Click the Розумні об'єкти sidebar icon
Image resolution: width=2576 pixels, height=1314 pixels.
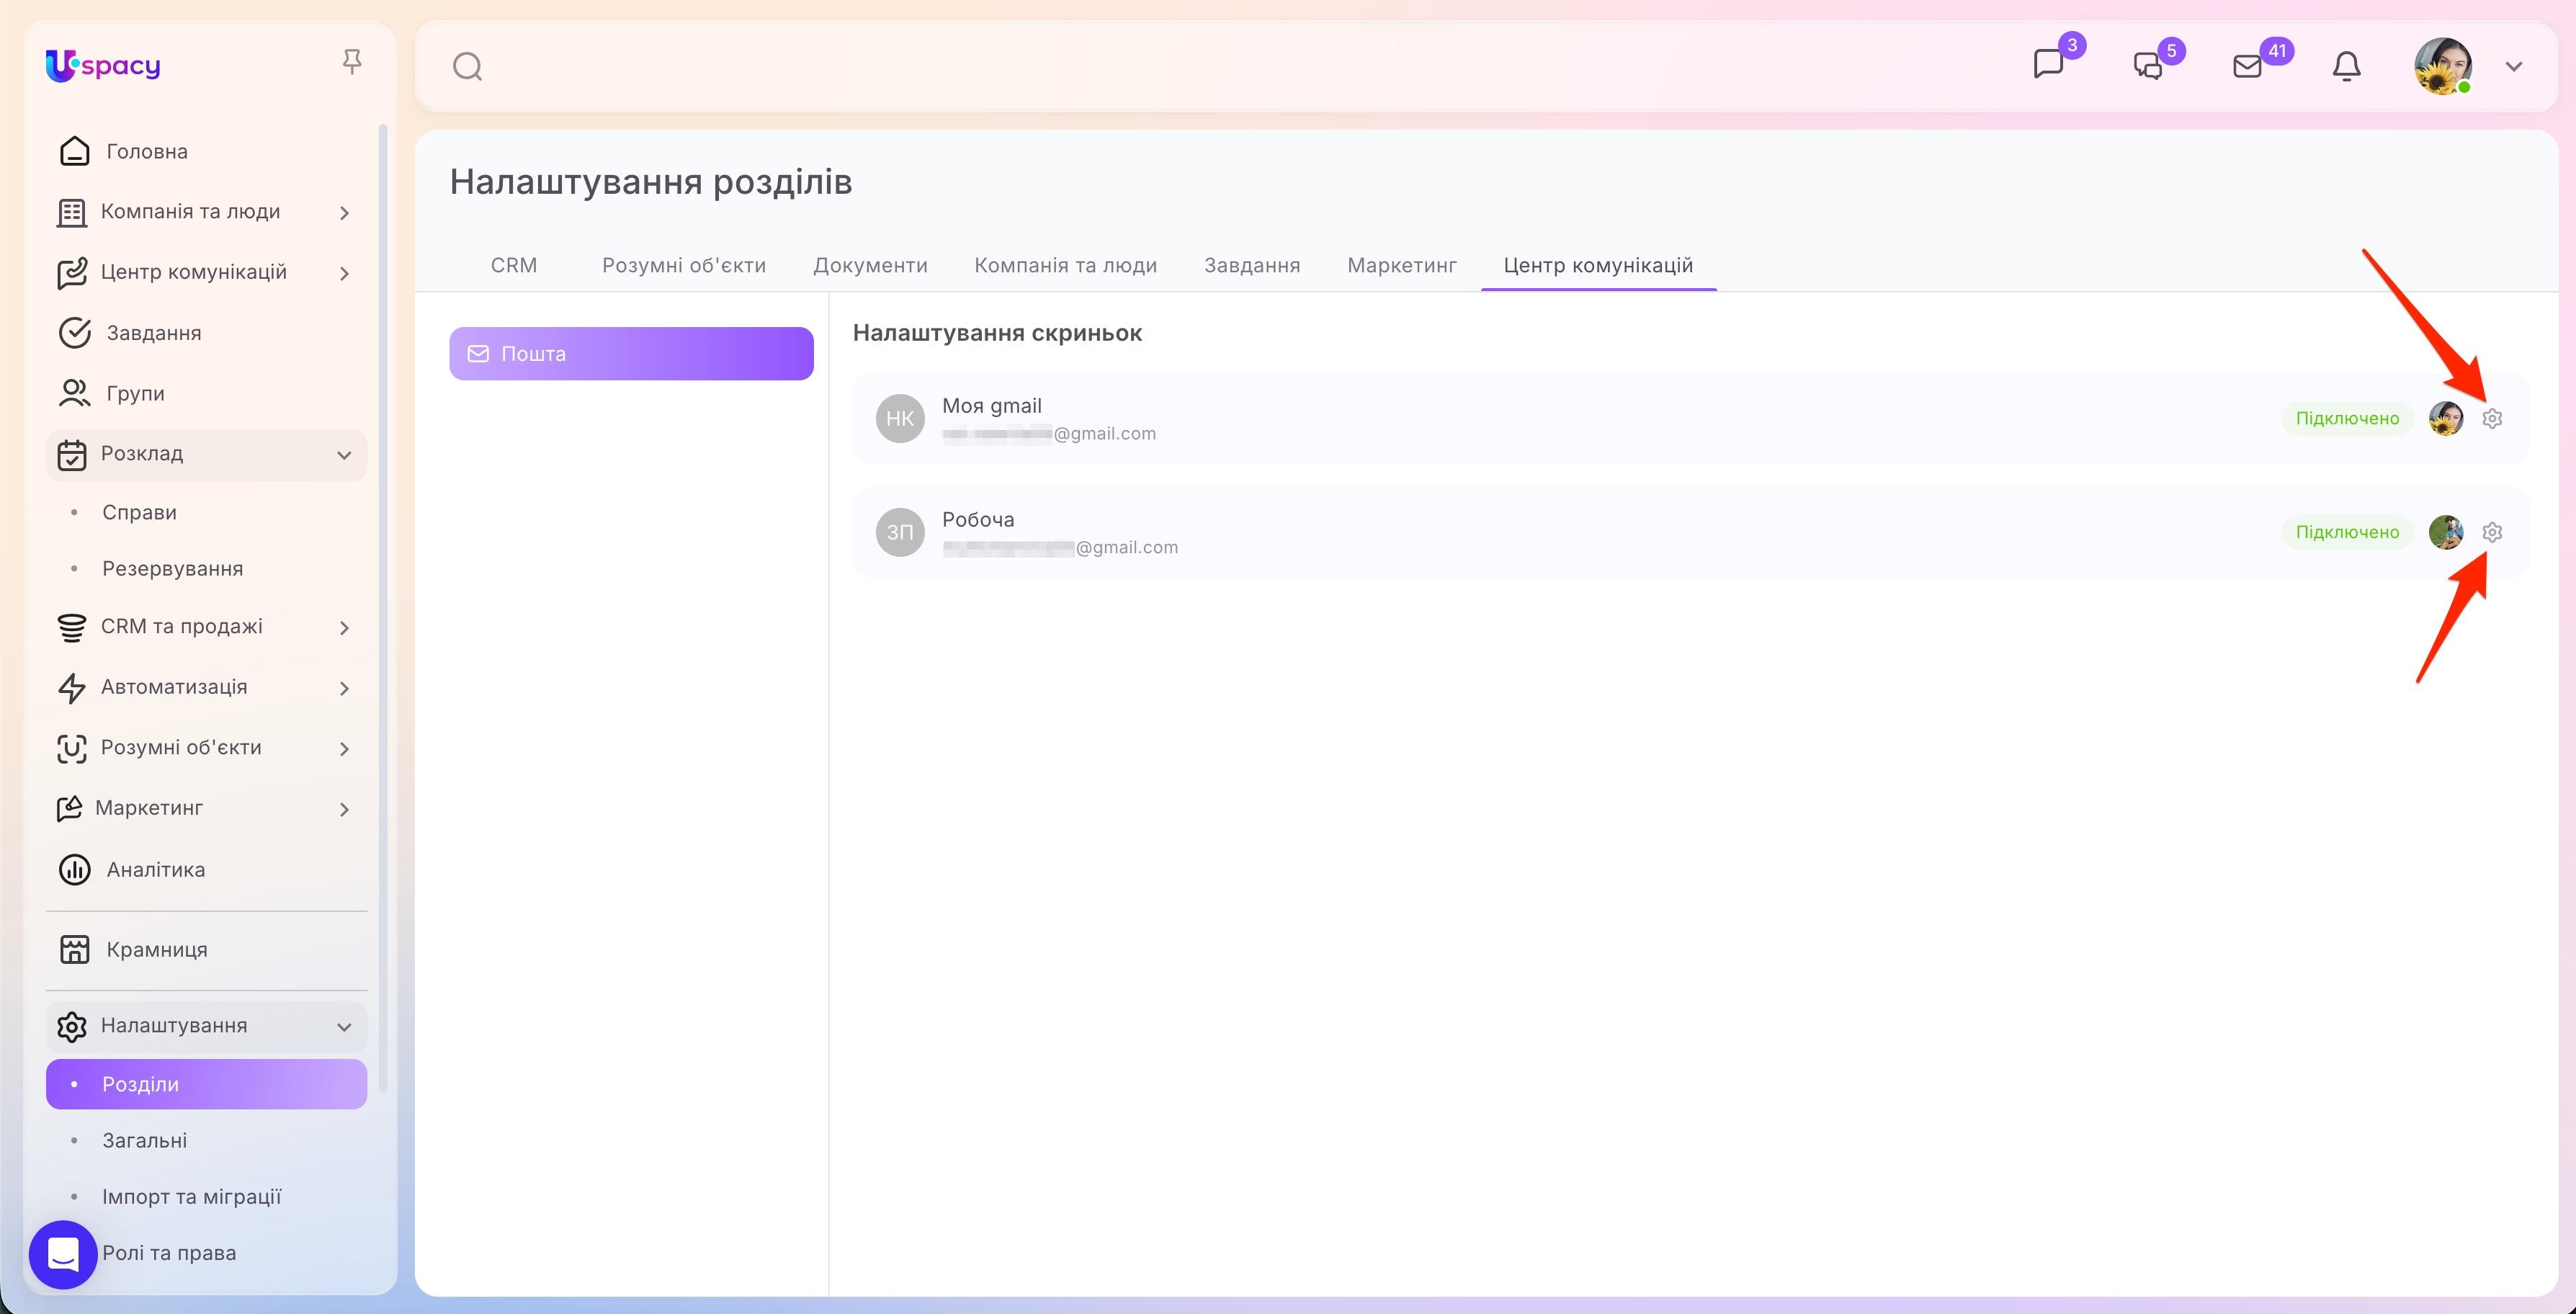72,749
